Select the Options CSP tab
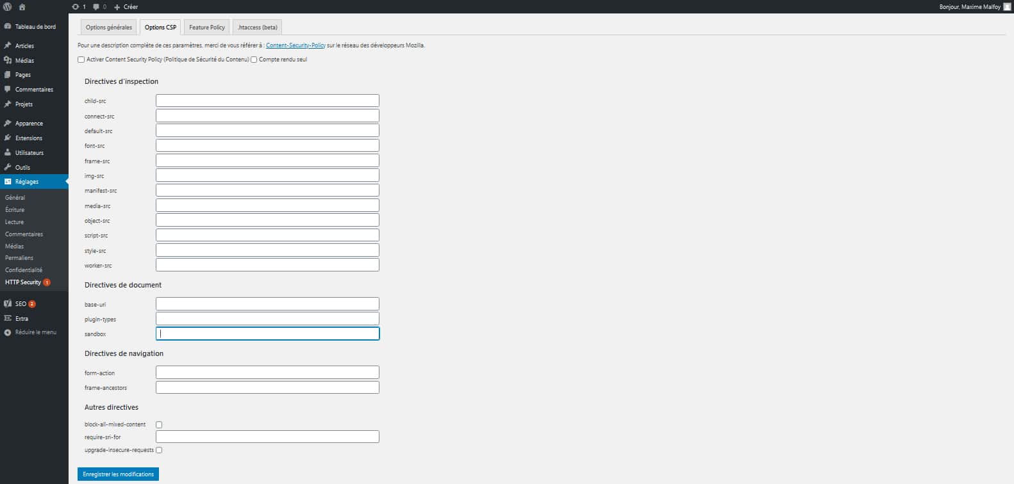This screenshot has width=1014, height=484. [x=160, y=28]
